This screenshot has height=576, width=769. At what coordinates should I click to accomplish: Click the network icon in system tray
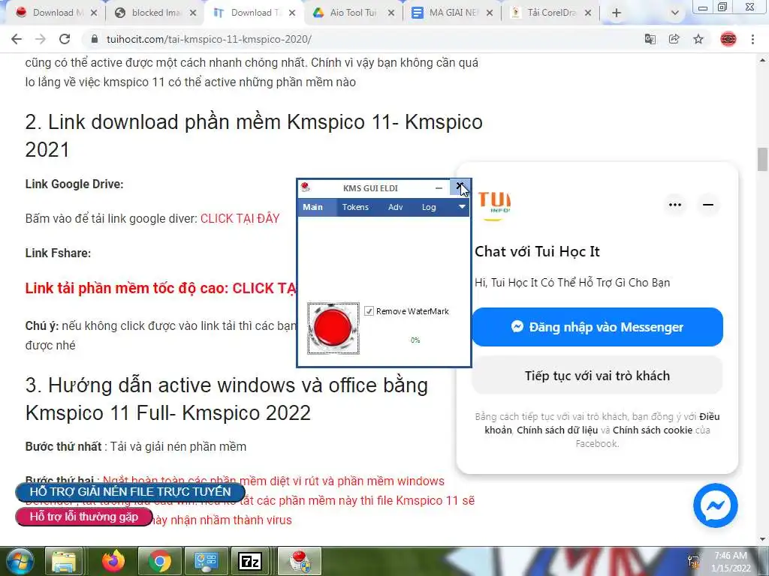click(693, 561)
